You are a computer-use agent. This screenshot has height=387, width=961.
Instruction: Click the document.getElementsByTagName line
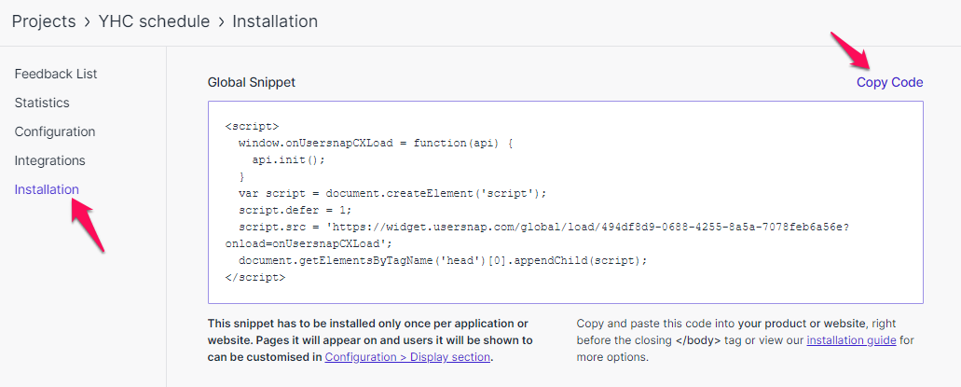click(443, 261)
